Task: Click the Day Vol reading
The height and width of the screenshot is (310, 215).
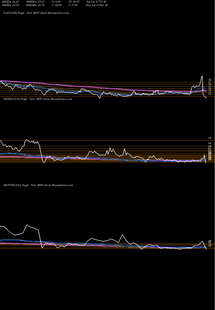Action: (97, 5)
